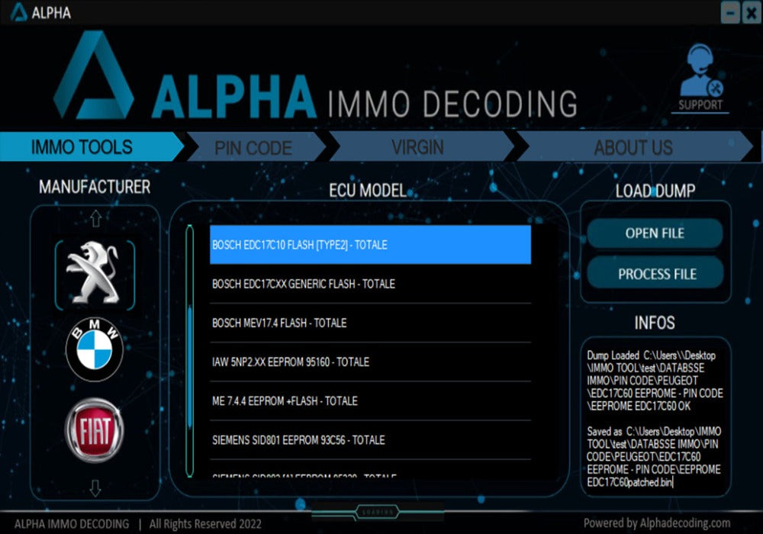This screenshot has height=534, width=763.
Task: Click inside the INFOS text box
Action: coord(655,417)
